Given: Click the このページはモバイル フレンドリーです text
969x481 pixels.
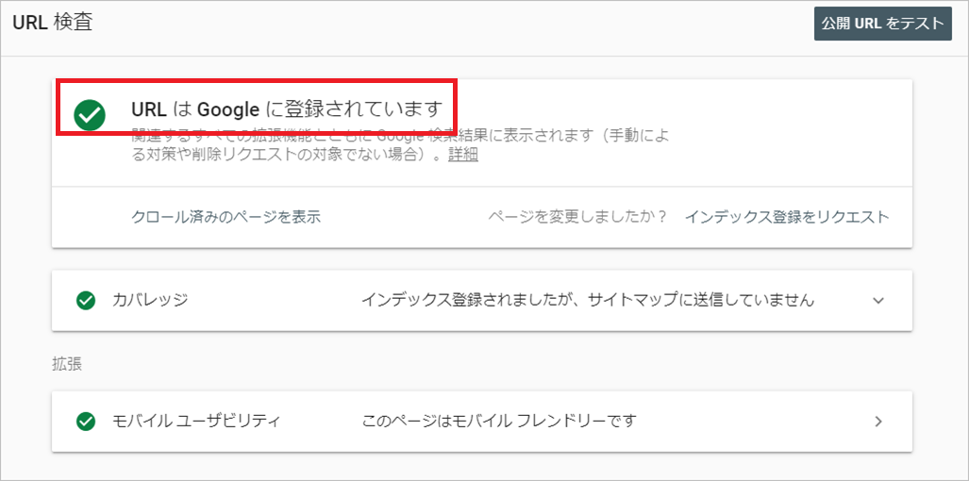Looking at the screenshot, I should click(x=499, y=421).
